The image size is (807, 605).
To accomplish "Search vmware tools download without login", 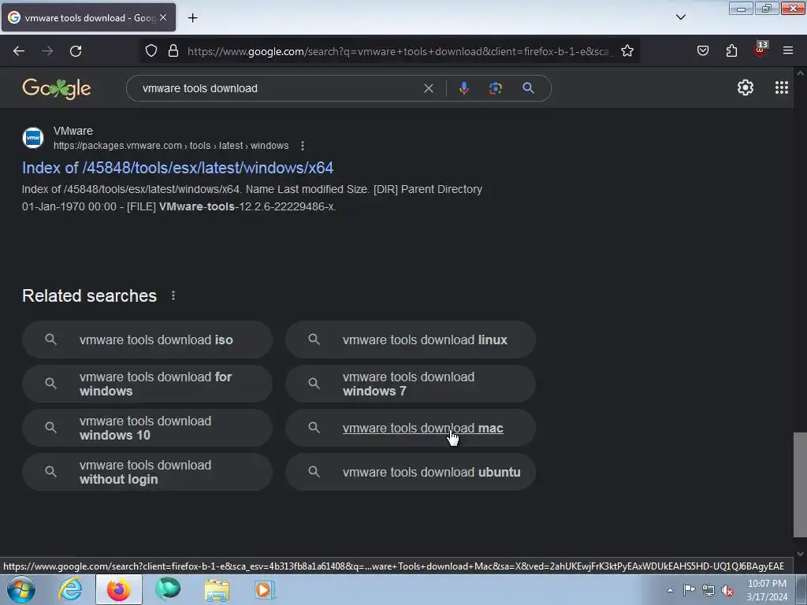I will point(147,473).
